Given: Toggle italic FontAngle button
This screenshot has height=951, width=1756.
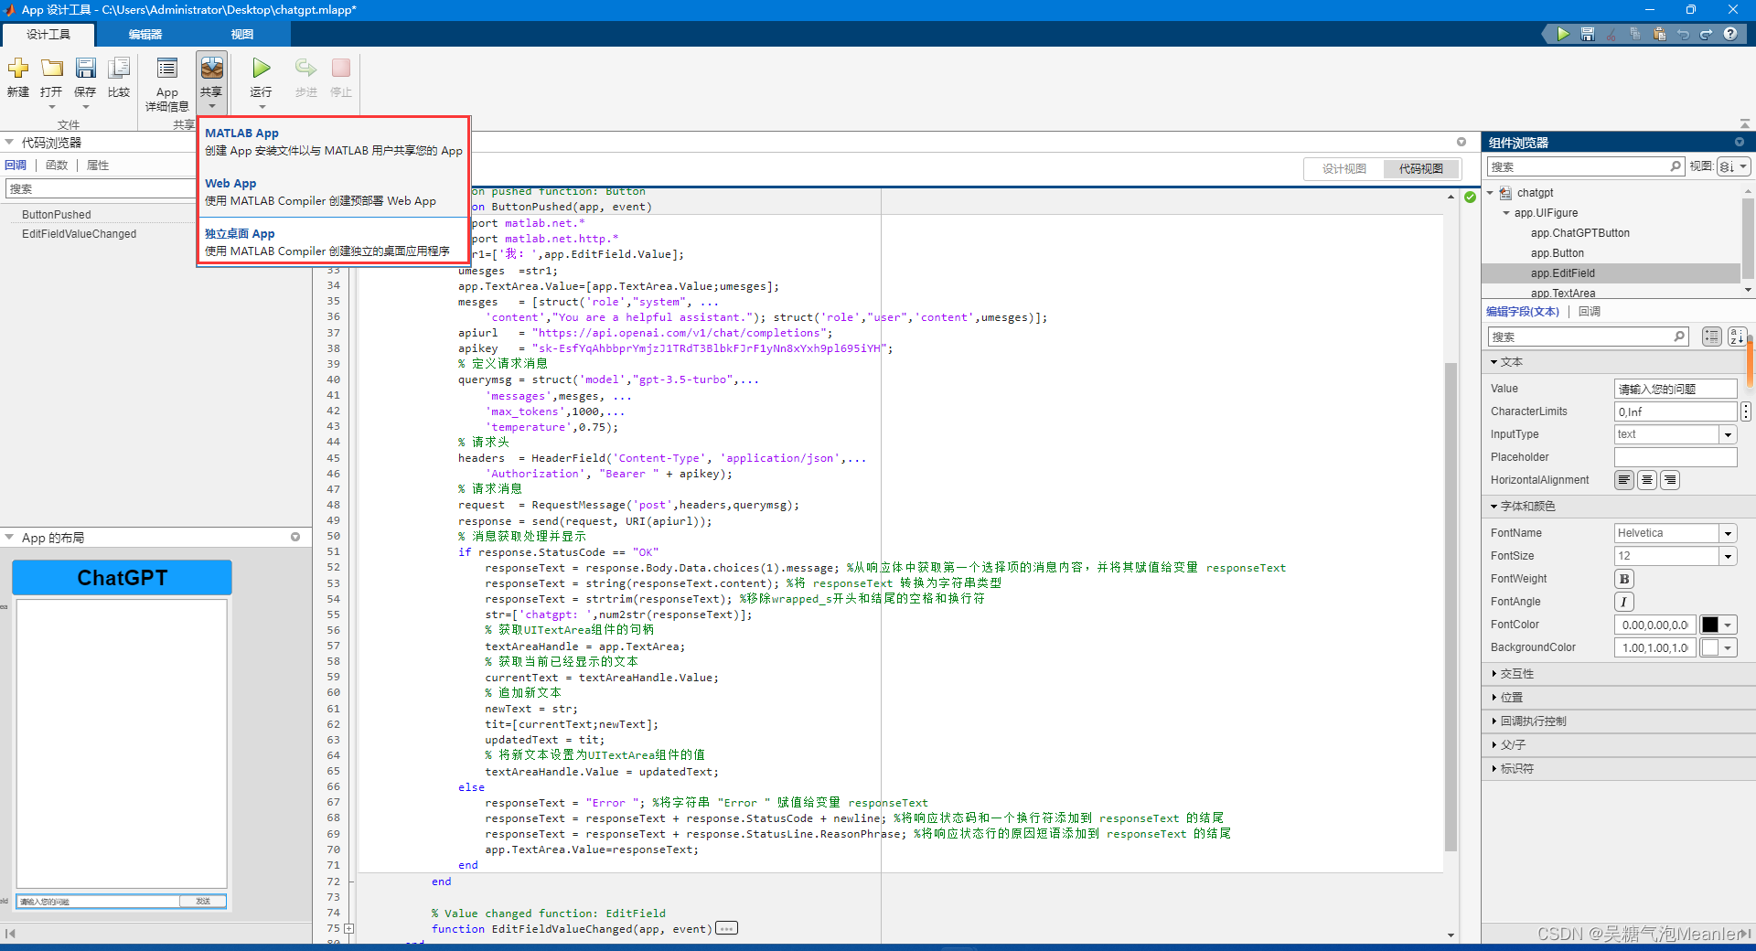Looking at the screenshot, I should point(1624,602).
